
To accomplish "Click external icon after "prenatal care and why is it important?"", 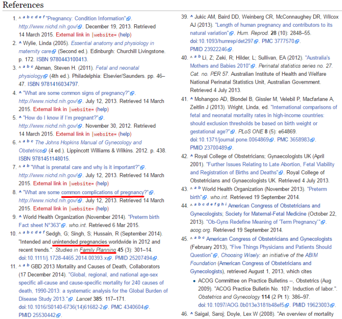I will click(x=142, y=167).
